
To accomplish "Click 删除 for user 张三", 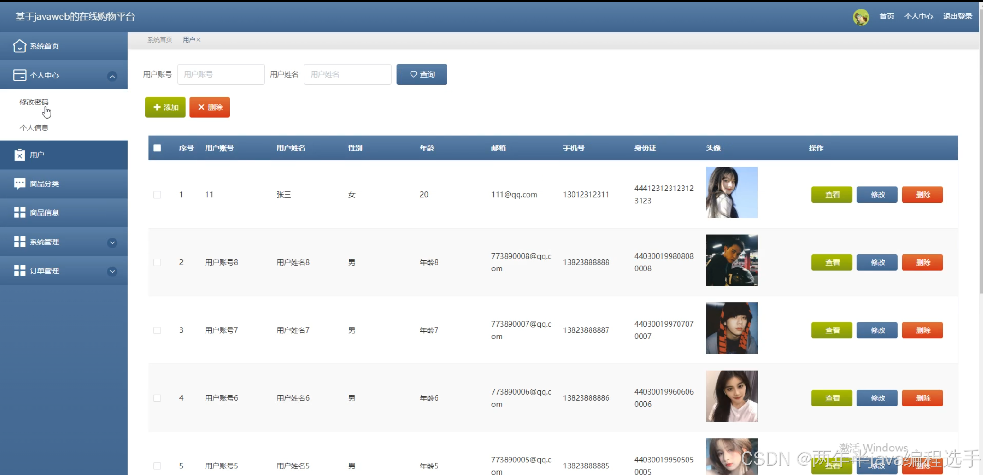I will 922,195.
